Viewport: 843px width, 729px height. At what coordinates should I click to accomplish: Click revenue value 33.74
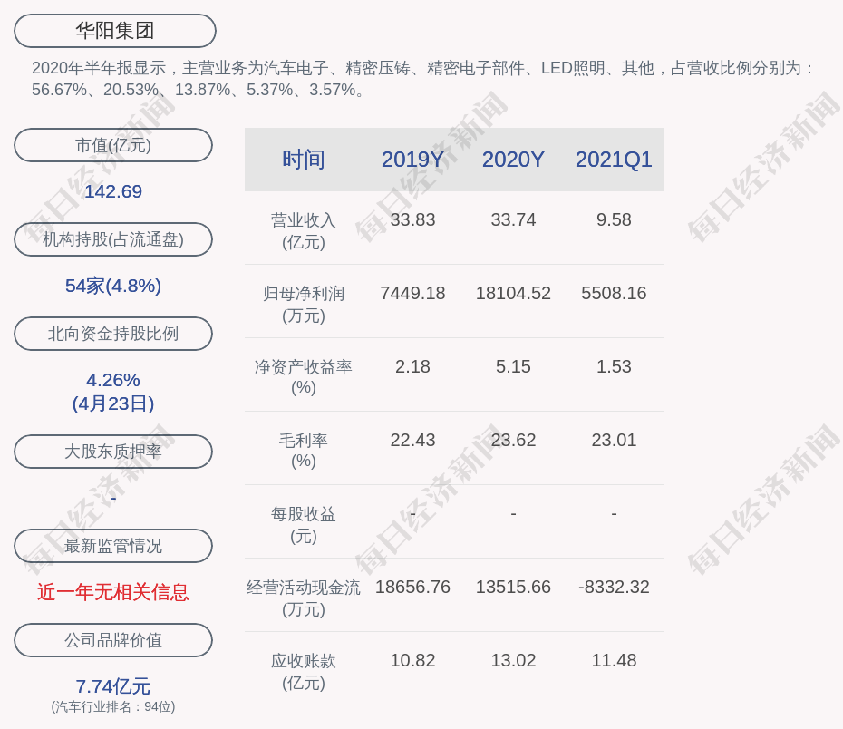click(513, 220)
